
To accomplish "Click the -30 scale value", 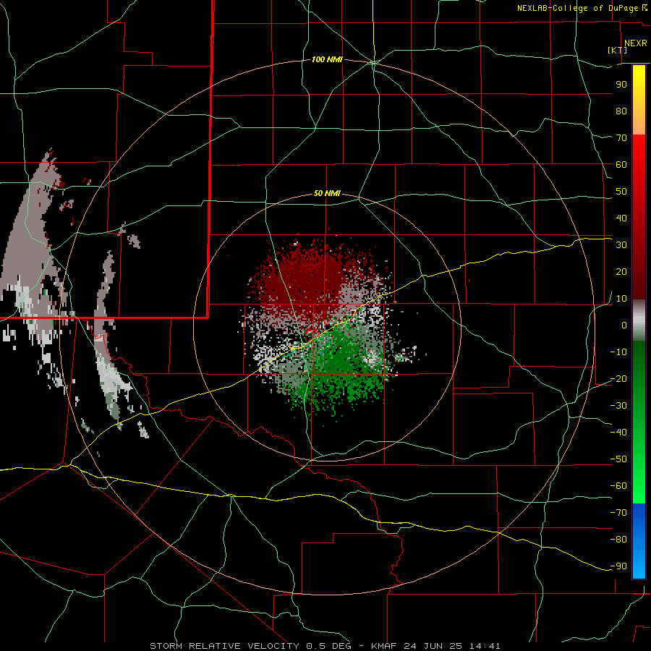I will (618, 406).
